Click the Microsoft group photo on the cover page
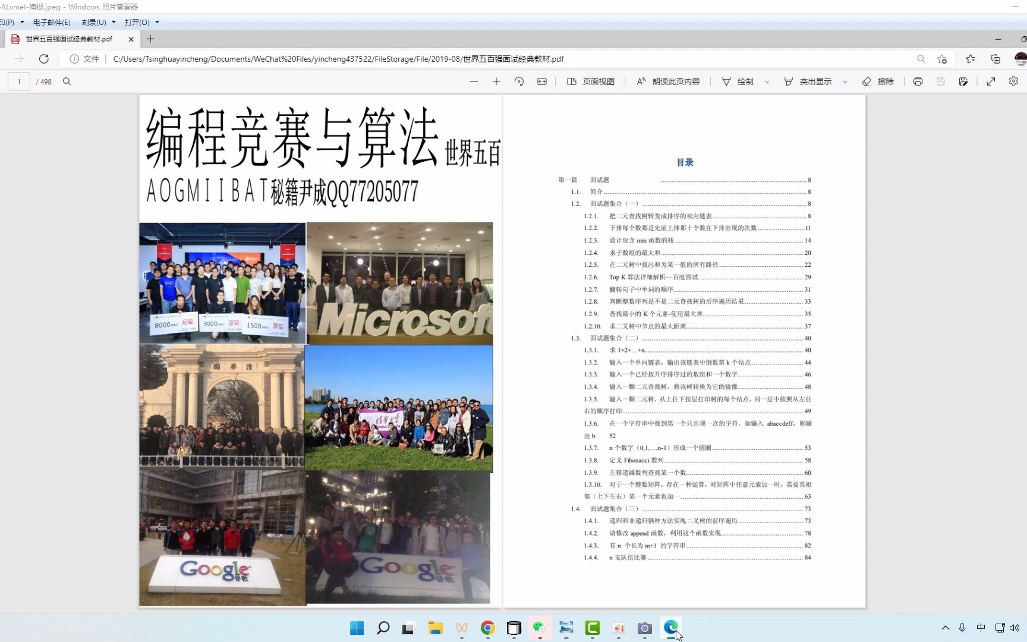Image resolution: width=1027 pixels, height=642 pixels. pos(399,284)
